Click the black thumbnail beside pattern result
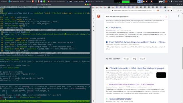 pos(161,75)
